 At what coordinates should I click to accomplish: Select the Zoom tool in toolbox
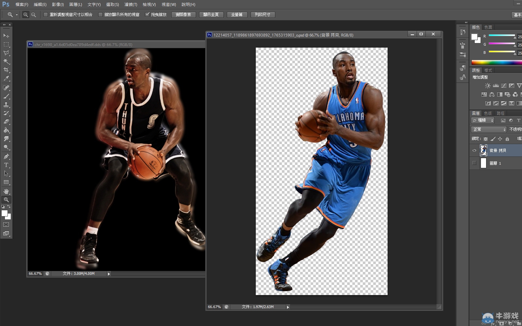6,200
